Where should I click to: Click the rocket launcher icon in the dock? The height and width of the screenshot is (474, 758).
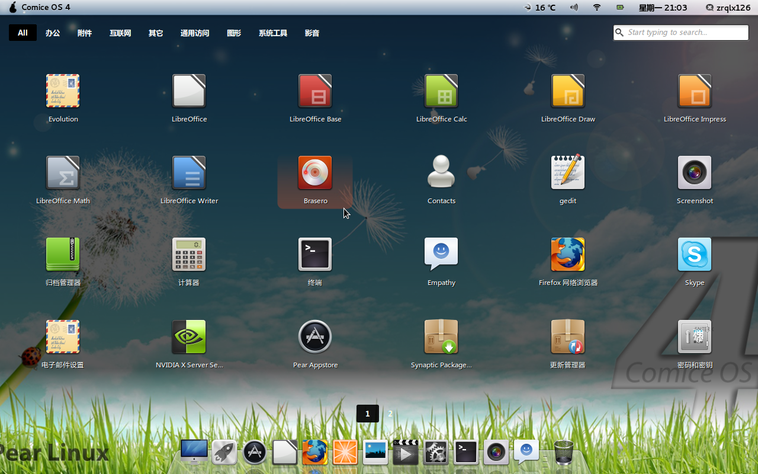pos(224,453)
